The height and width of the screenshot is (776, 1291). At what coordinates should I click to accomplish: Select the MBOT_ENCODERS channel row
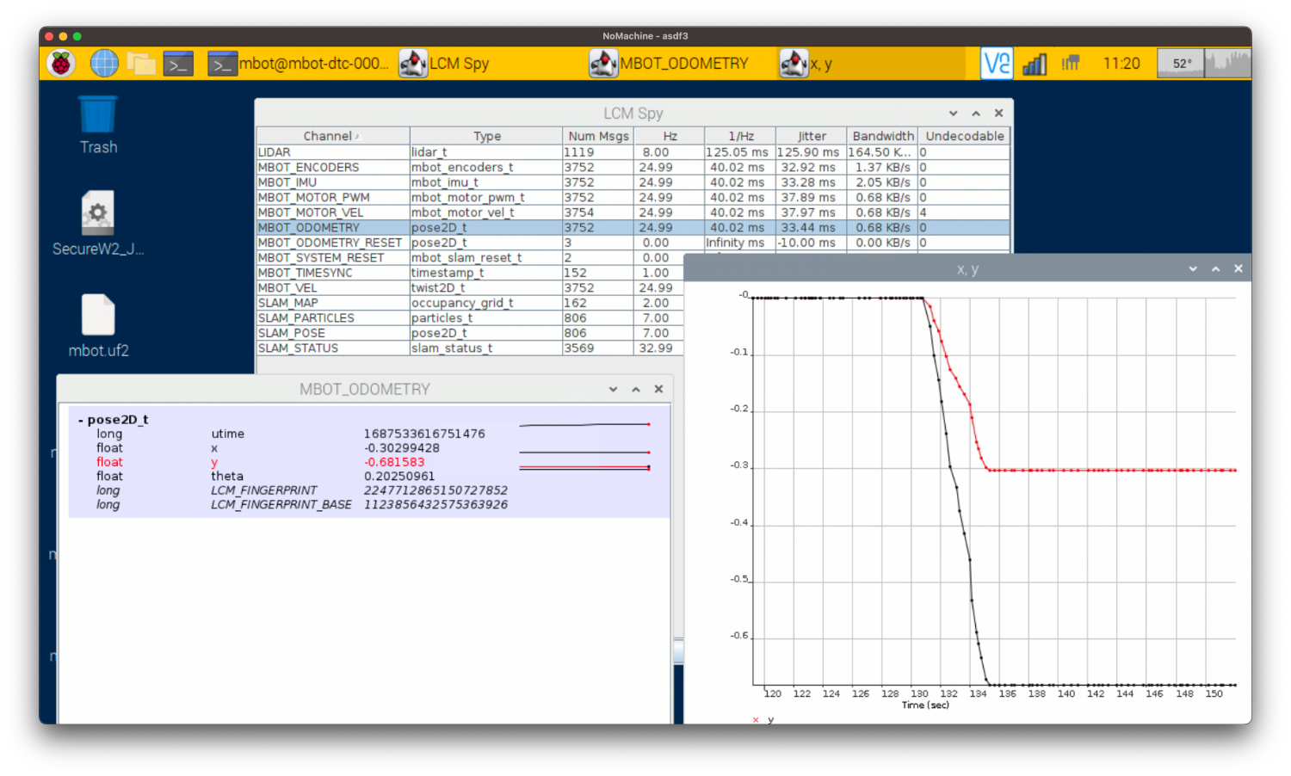point(633,167)
